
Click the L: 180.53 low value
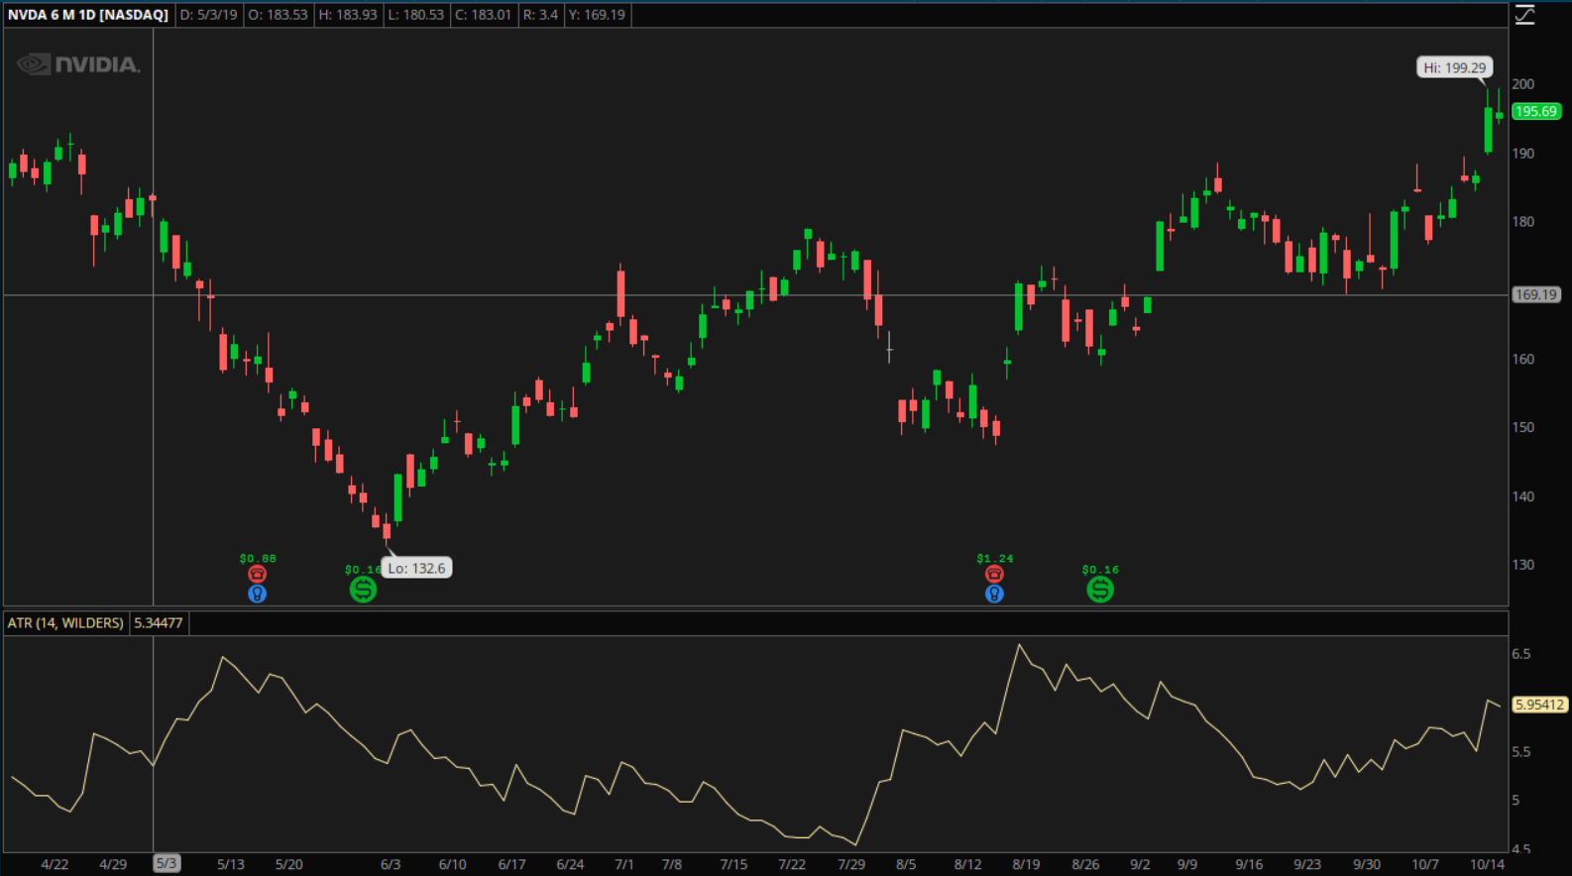pos(416,15)
